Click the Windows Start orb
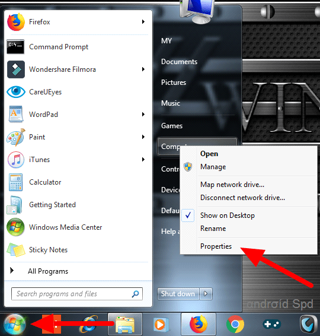The image size is (320, 336). coord(15,325)
